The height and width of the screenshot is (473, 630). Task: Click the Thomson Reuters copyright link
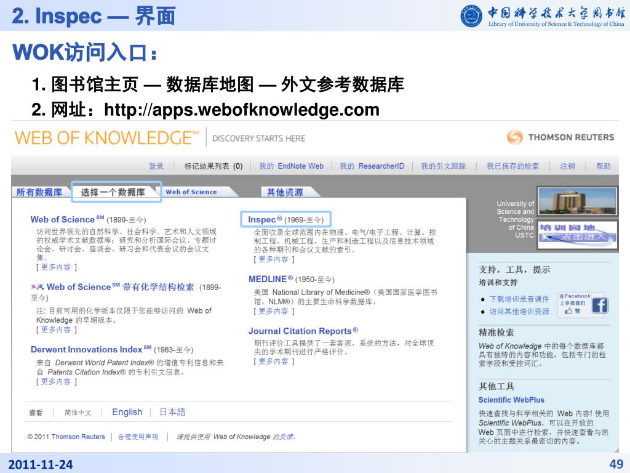pos(78,437)
